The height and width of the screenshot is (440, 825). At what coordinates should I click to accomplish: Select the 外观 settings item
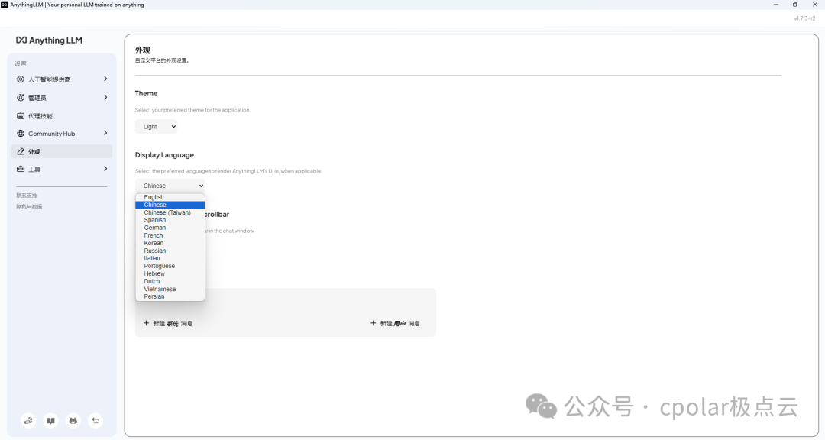click(x=62, y=151)
